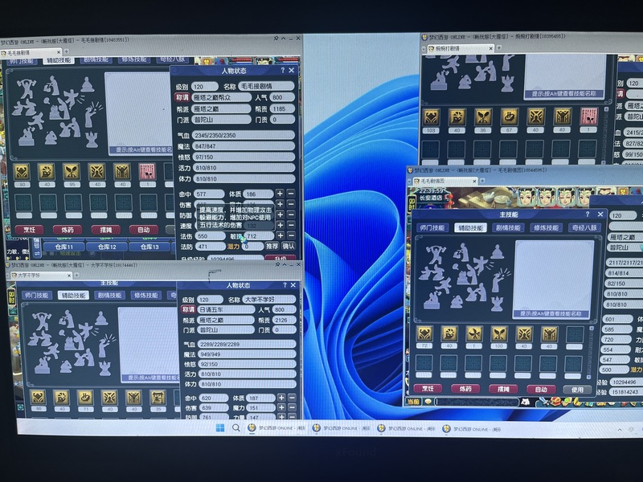
Task: Increase 体质 with plus in 大学不学好 window
Action: [281, 398]
